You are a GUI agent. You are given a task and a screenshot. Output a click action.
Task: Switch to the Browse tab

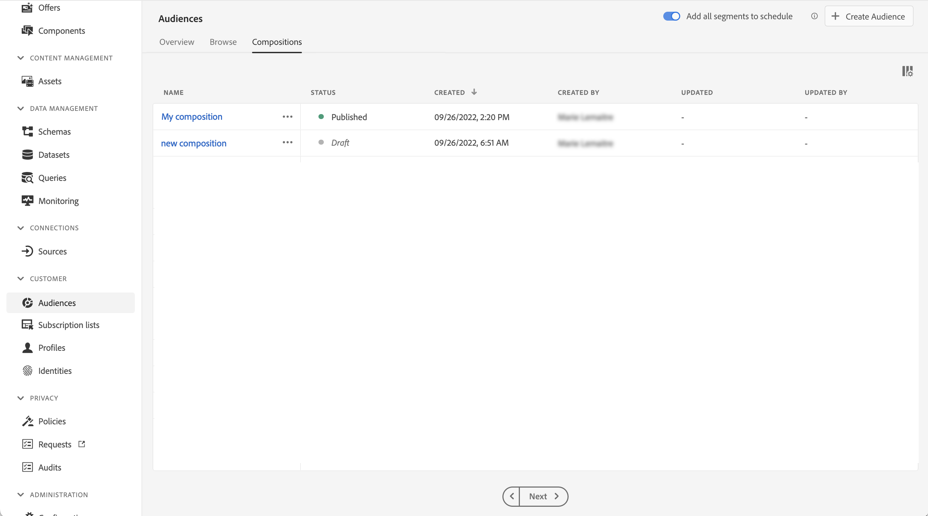(223, 42)
